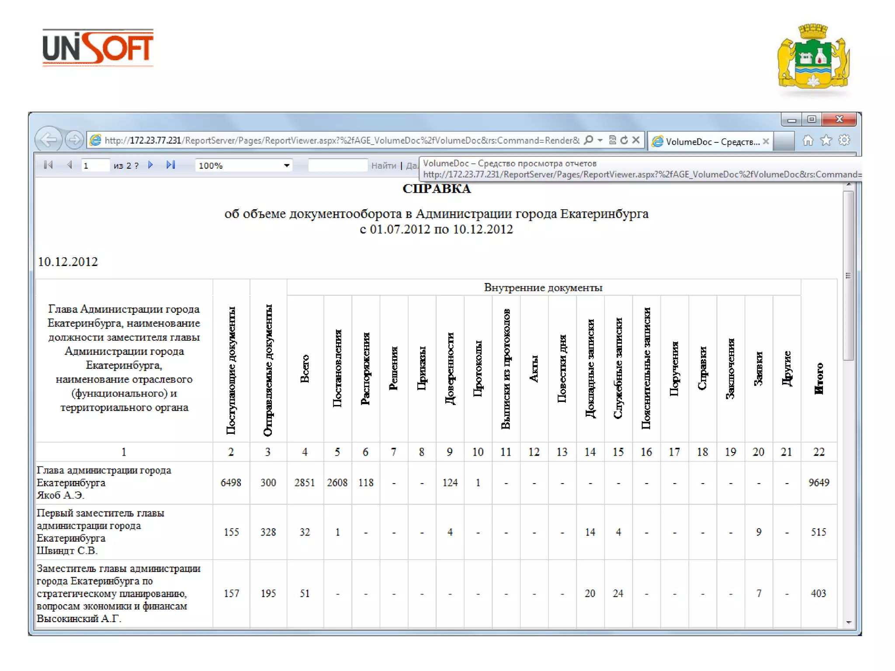
Task: Click the browser Back button
Action: click(48, 140)
